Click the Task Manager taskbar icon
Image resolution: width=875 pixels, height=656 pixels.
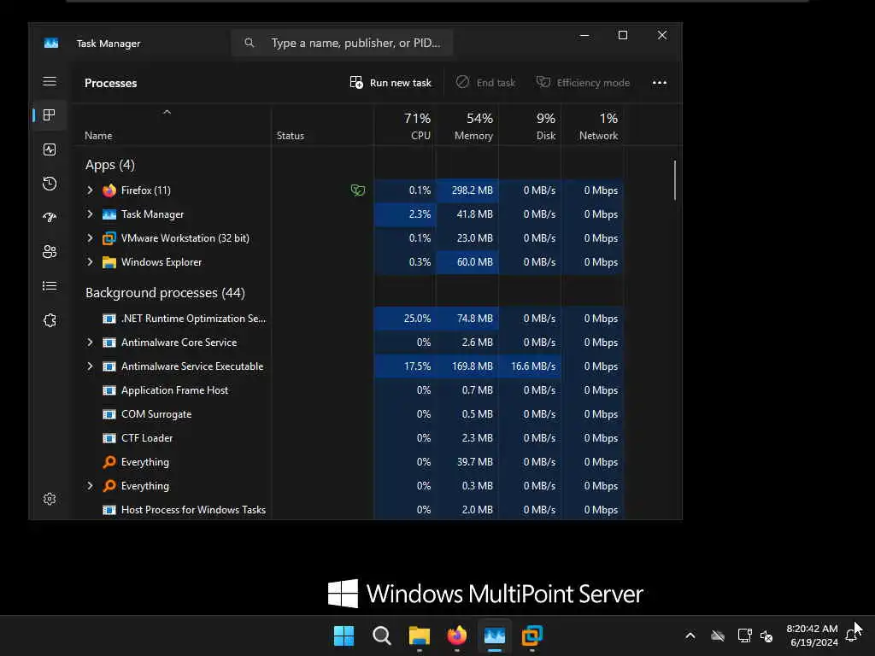(495, 635)
